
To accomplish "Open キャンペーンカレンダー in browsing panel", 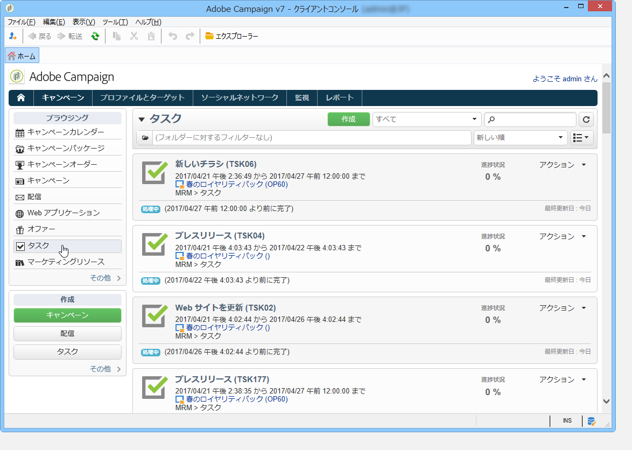I will 68,132.
